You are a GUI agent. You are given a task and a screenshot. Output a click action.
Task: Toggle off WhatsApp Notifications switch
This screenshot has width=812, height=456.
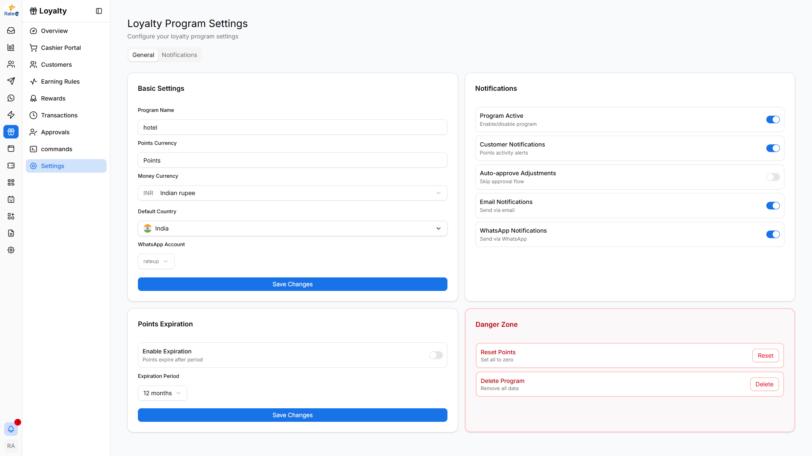(773, 234)
